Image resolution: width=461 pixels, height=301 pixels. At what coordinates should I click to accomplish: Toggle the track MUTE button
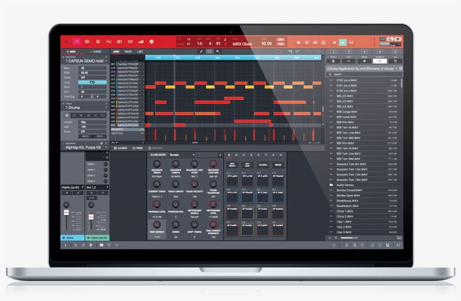[x=85, y=136]
